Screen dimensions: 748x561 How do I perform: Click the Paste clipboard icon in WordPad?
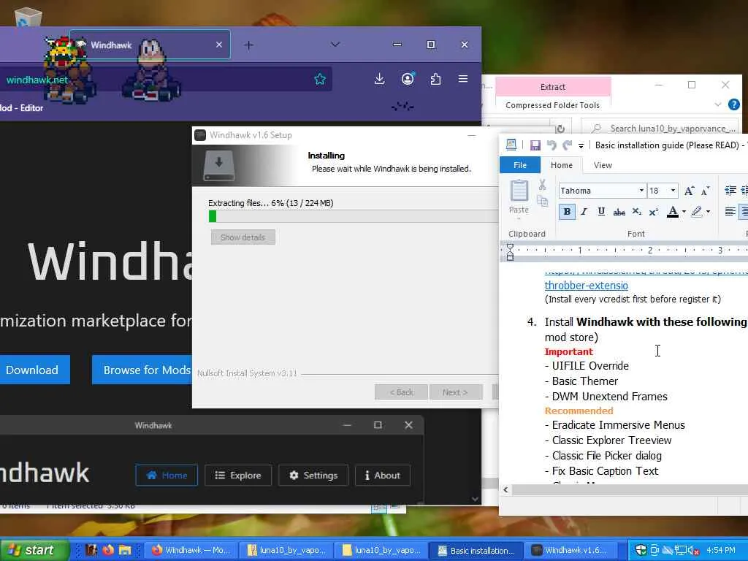point(519,191)
